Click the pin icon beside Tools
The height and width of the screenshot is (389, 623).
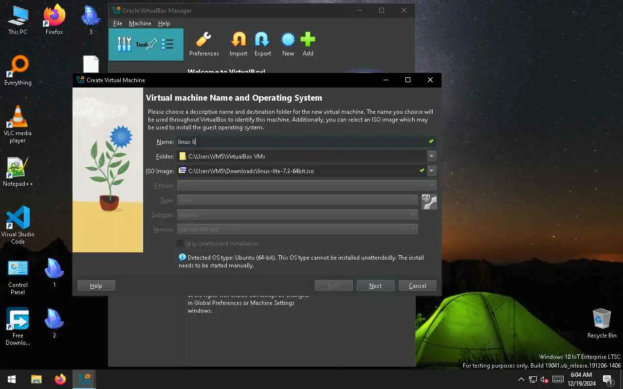pos(152,44)
